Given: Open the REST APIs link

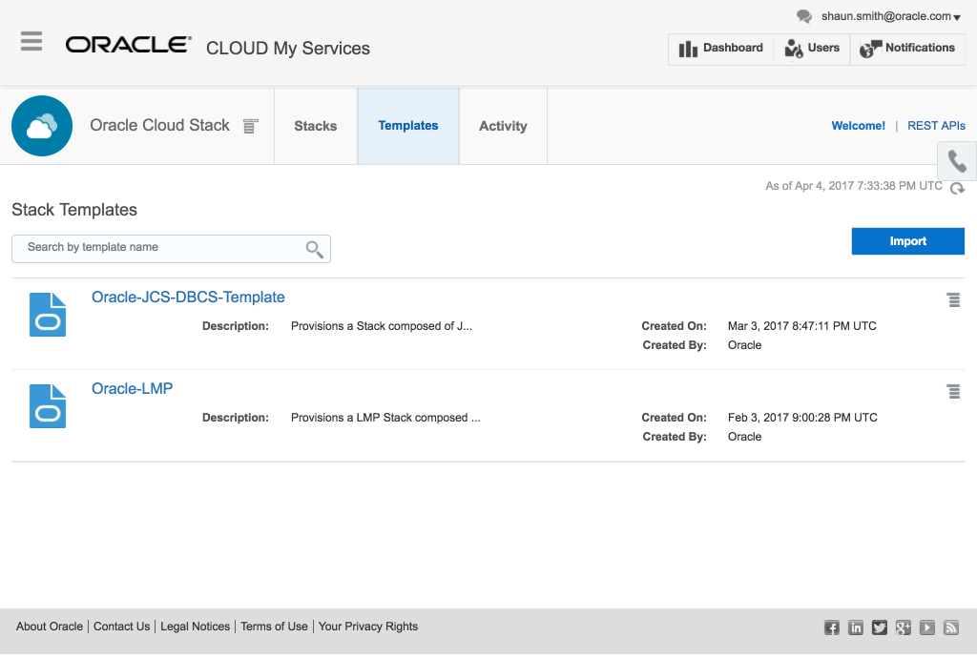Looking at the screenshot, I should pos(936,126).
